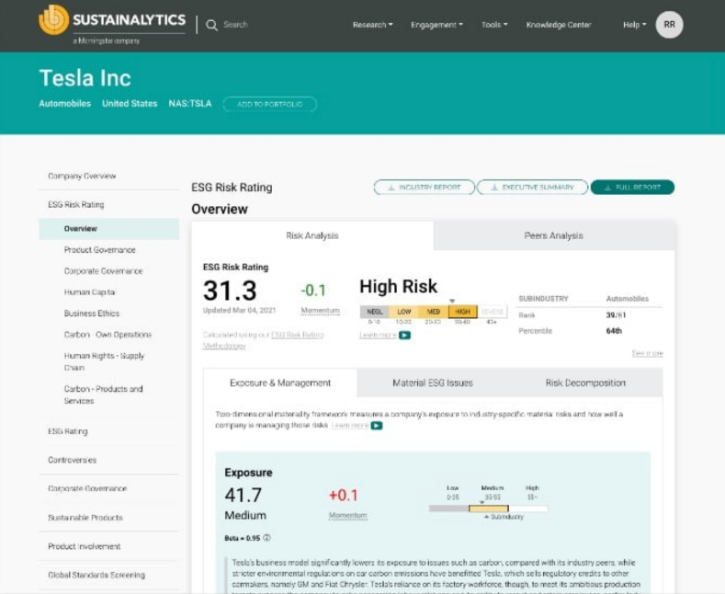Open Carbon - Own Operations in the sidebar
725x594 pixels.
pos(108,335)
